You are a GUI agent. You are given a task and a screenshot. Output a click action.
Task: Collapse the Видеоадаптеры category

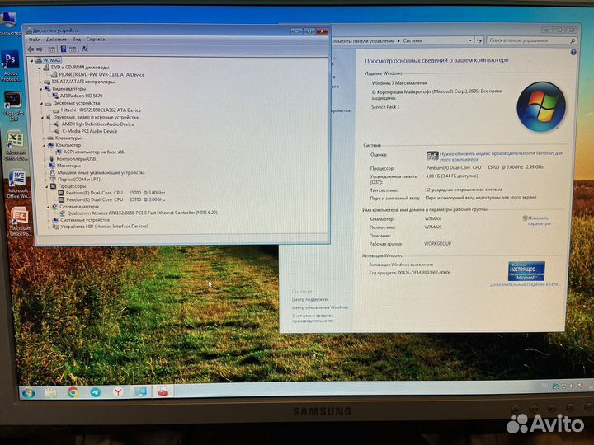click(41, 89)
